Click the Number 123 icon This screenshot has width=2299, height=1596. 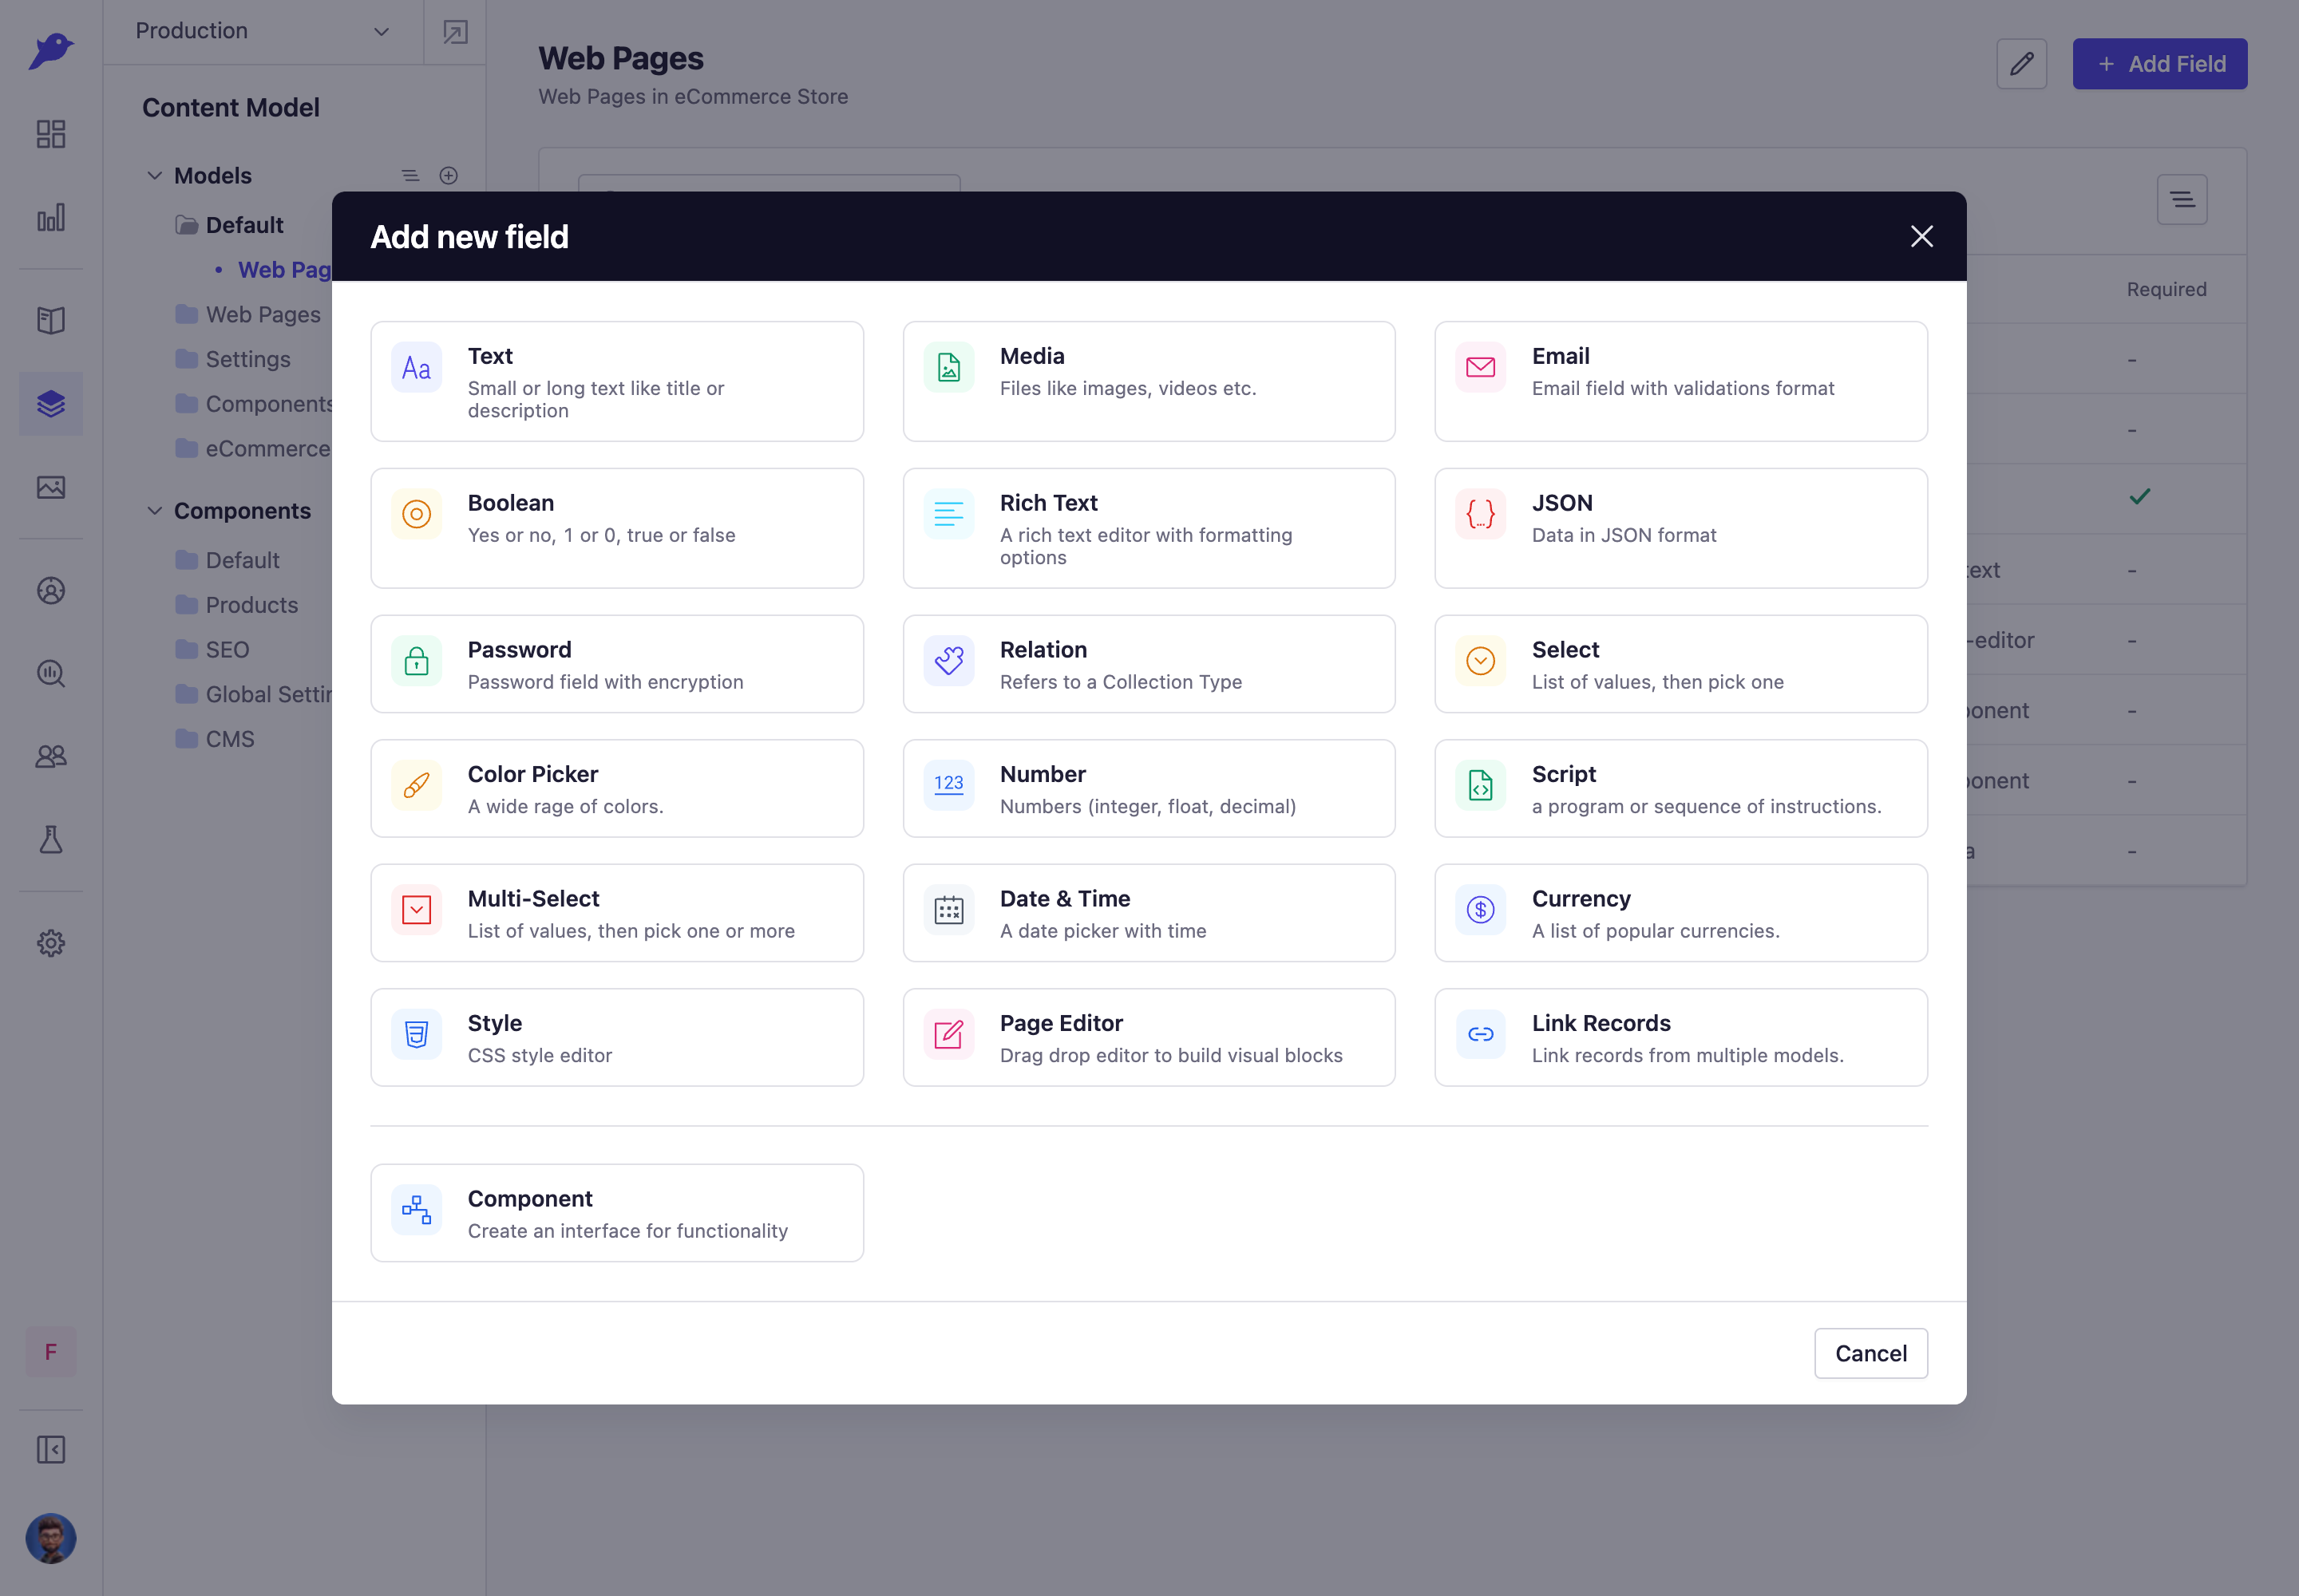point(948,785)
